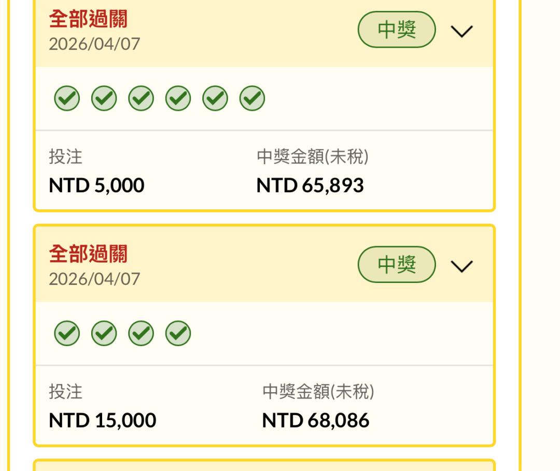Image resolution: width=560 pixels, height=471 pixels.
Task: Click the third check mark in the NTD 5,000 bet card
Action: pyautogui.click(x=141, y=98)
